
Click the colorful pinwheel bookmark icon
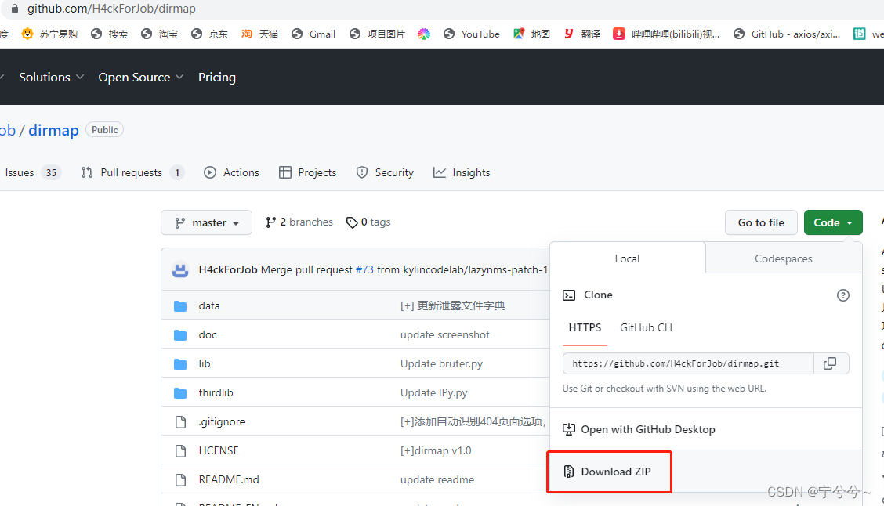click(424, 34)
